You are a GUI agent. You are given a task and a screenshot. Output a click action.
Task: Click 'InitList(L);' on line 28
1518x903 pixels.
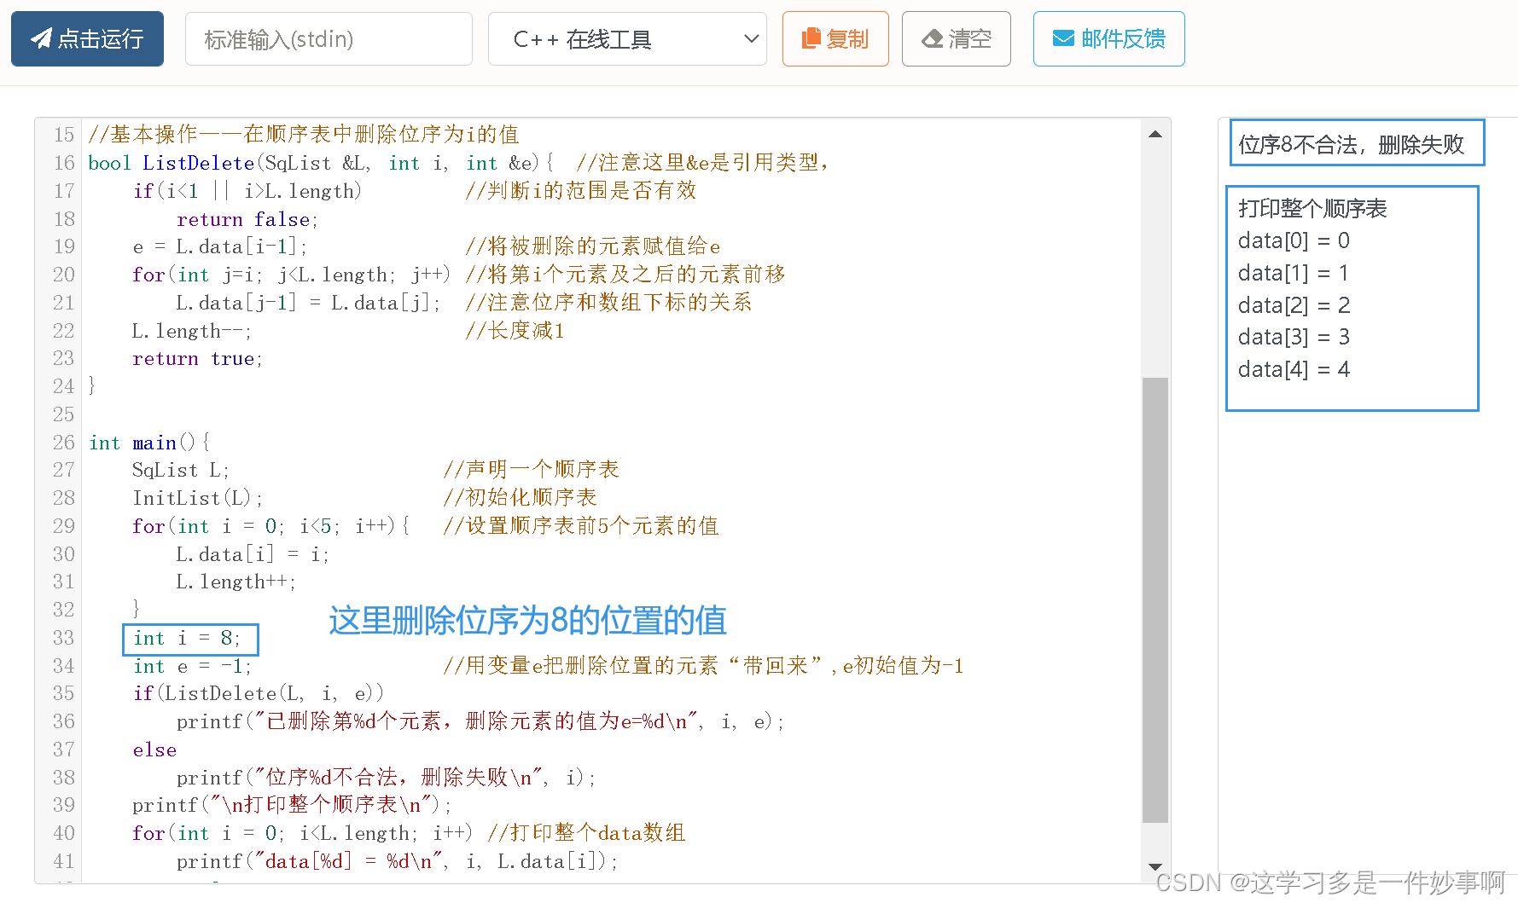[198, 498]
